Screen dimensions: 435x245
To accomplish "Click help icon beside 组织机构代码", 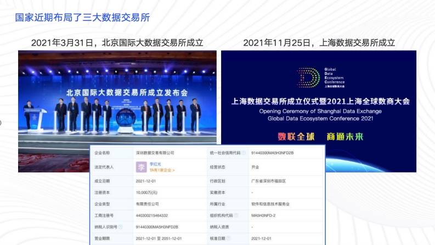I will (236, 215).
